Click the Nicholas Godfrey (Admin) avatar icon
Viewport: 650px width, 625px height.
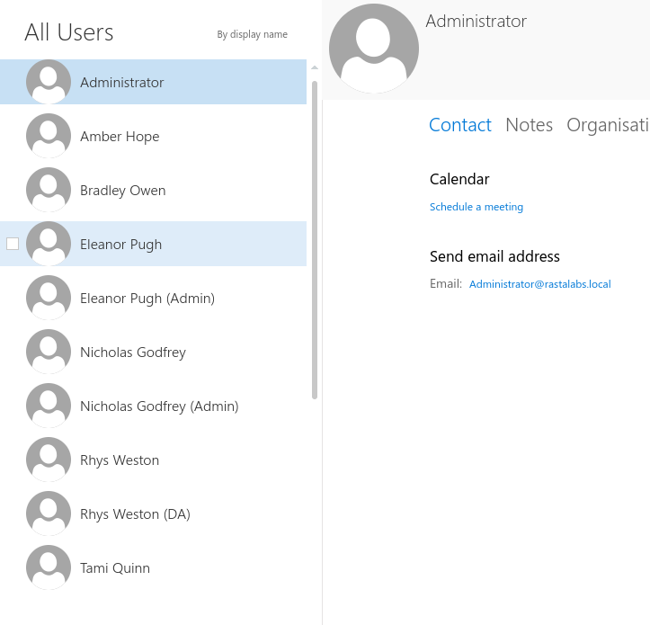point(49,406)
